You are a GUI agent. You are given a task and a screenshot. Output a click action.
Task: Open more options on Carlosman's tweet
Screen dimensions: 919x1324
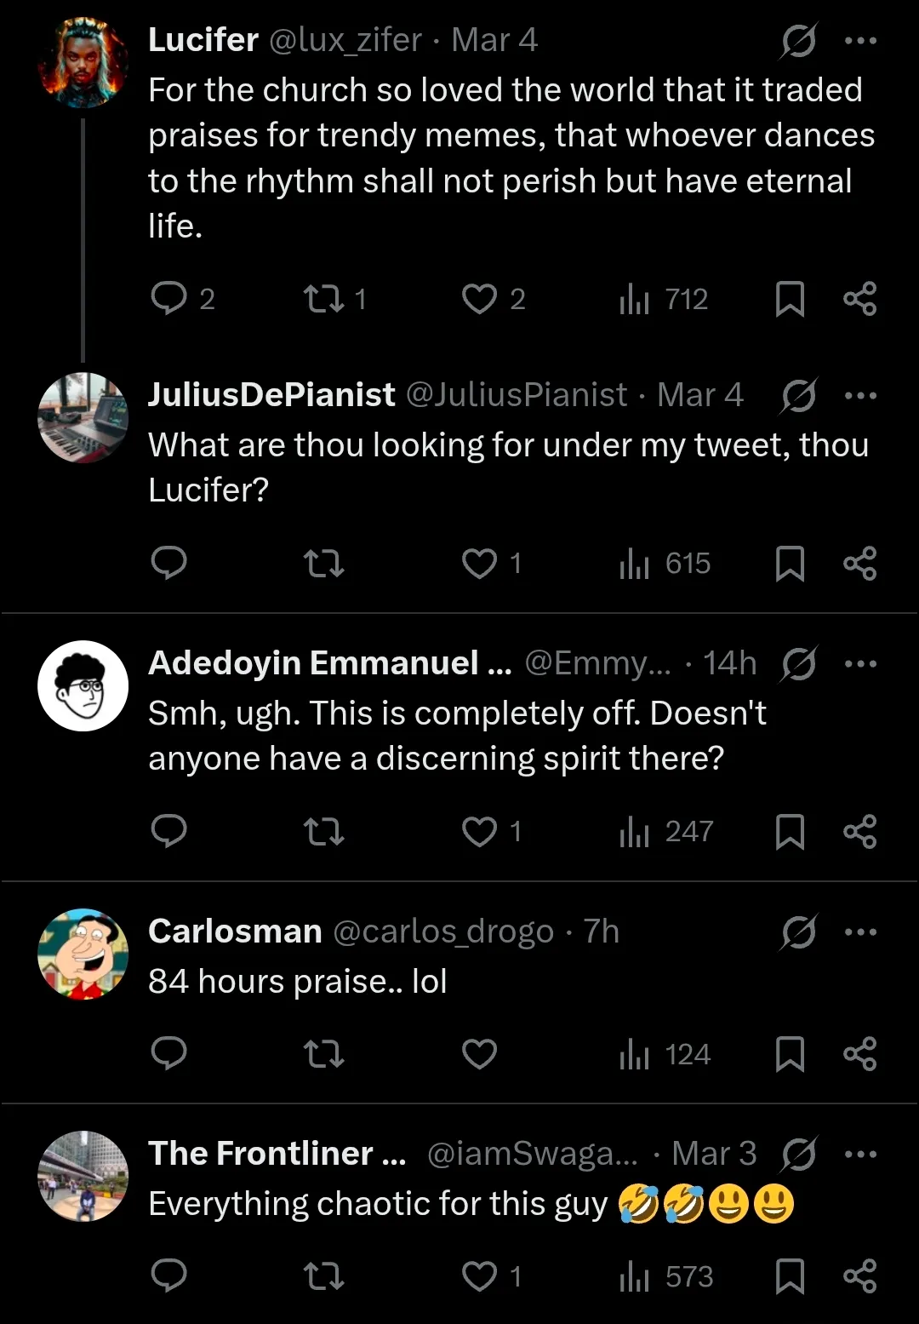tap(860, 931)
